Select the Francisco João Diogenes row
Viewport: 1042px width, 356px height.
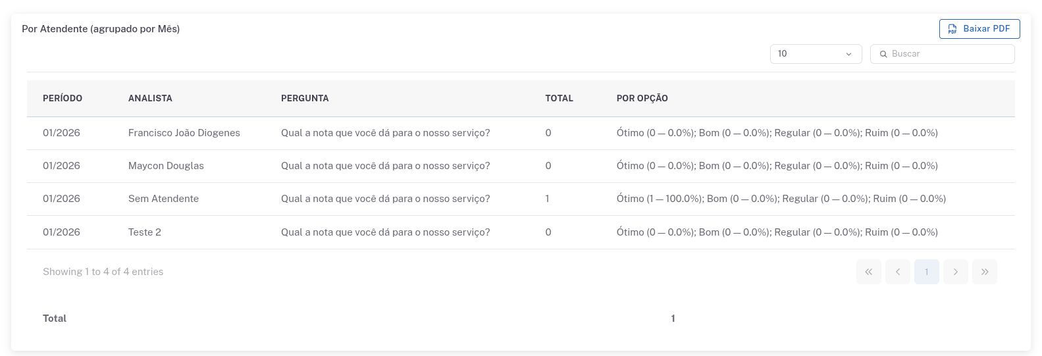pyautogui.click(x=184, y=133)
